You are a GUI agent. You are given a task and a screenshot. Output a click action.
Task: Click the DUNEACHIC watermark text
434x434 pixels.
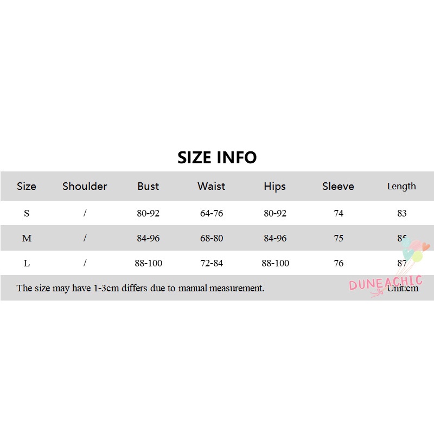[385, 283]
